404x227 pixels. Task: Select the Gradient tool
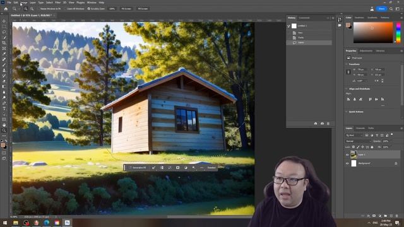click(x=4, y=86)
